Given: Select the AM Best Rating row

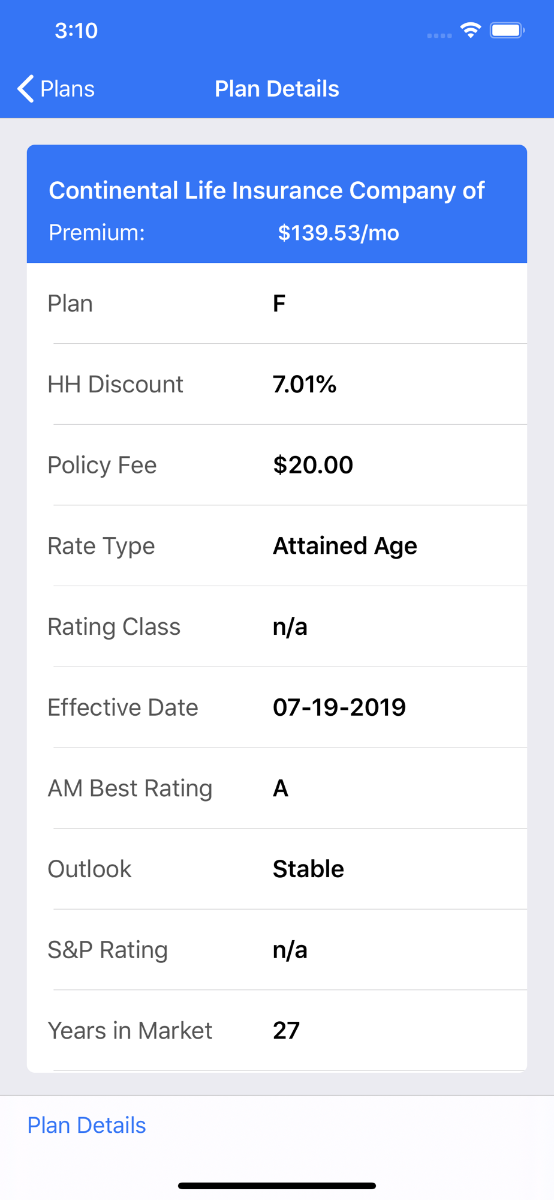Looking at the screenshot, I should click(x=277, y=788).
